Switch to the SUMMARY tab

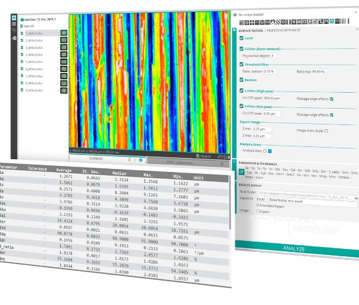click(x=96, y=159)
